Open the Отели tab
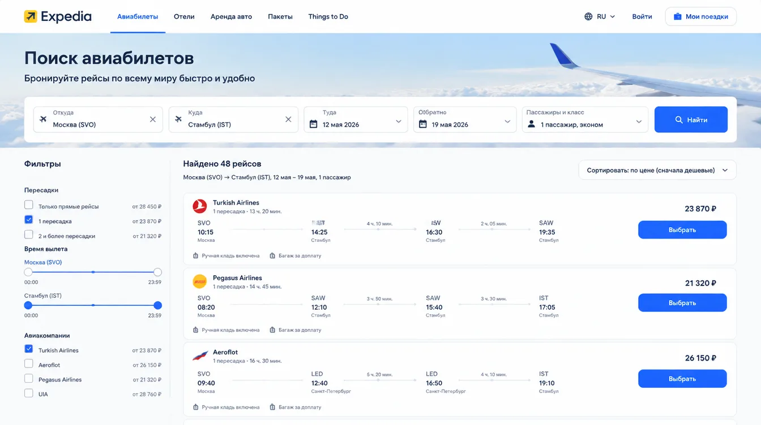This screenshot has width=761, height=425. pyautogui.click(x=184, y=17)
